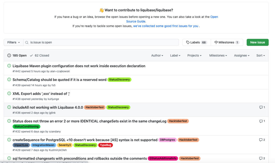Screen dimensions: 275x163
Task: Expand the Assignee filter dropdown
Action: [x=242, y=55]
